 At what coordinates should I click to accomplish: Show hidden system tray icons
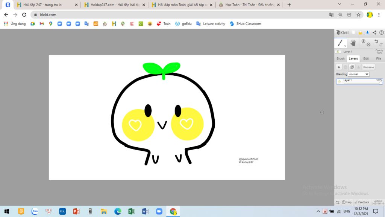coord(318,211)
